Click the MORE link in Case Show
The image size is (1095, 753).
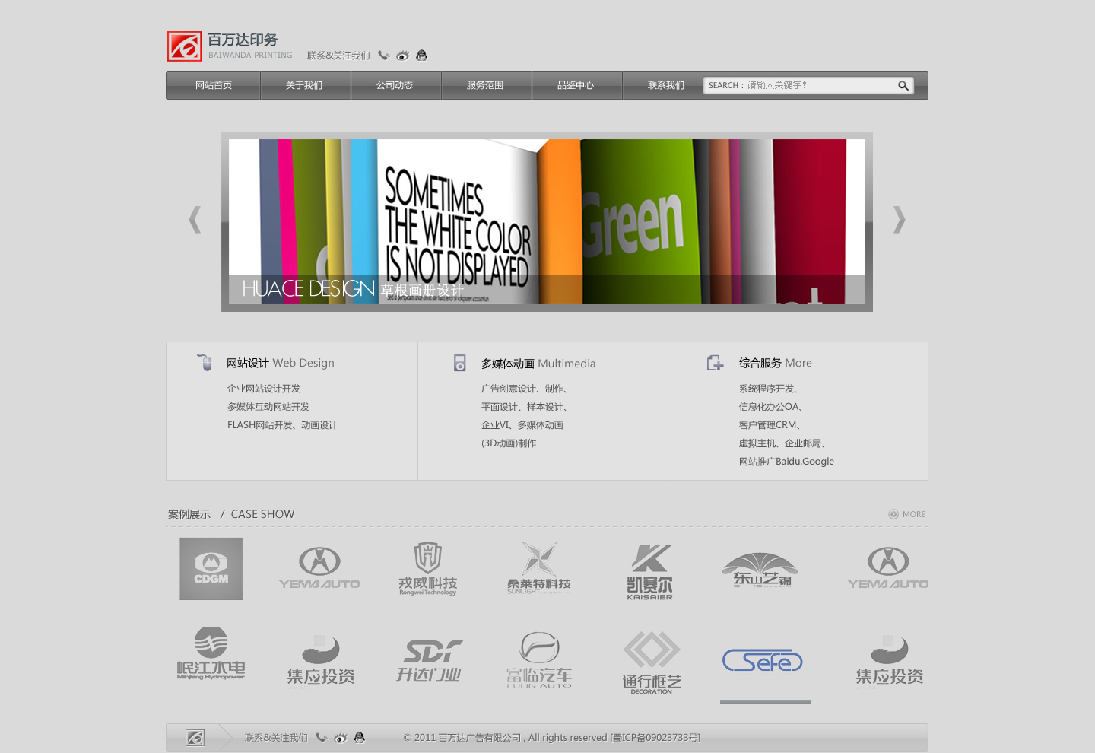[907, 515]
